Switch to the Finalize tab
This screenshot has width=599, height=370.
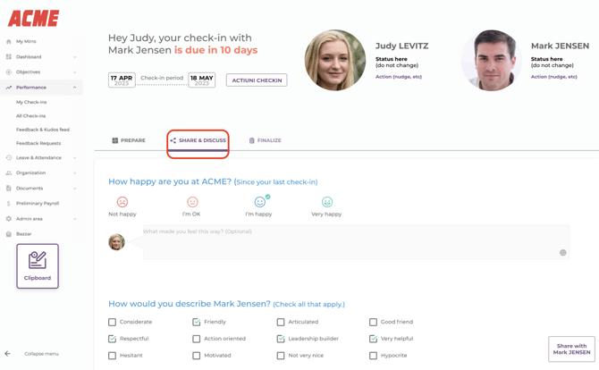tap(266, 140)
